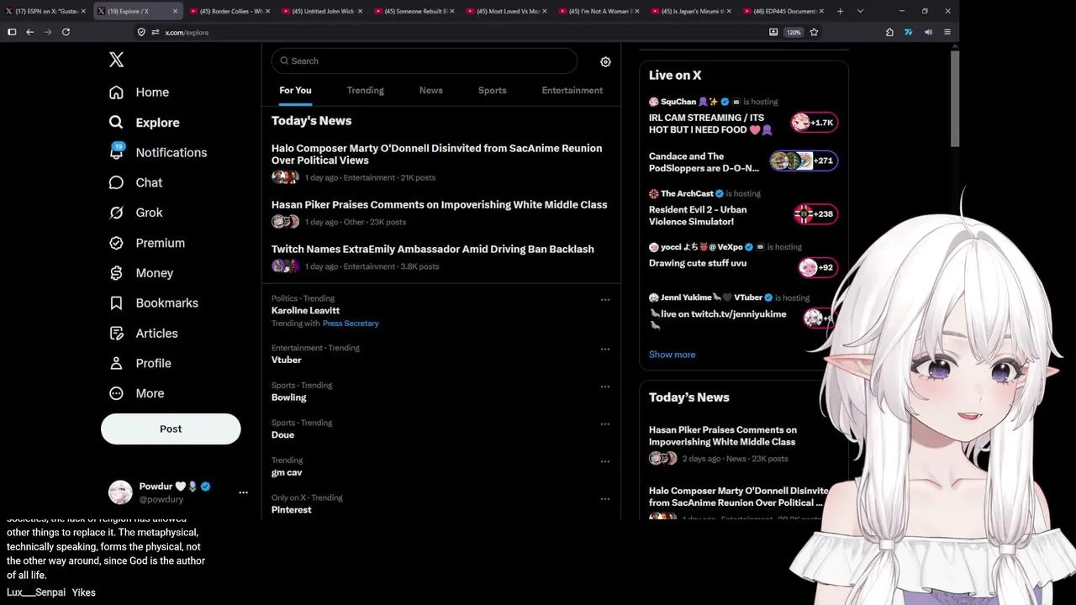Switch to the EDP445 Documentary browser tab
The width and height of the screenshot is (1076, 605).
pos(785,11)
